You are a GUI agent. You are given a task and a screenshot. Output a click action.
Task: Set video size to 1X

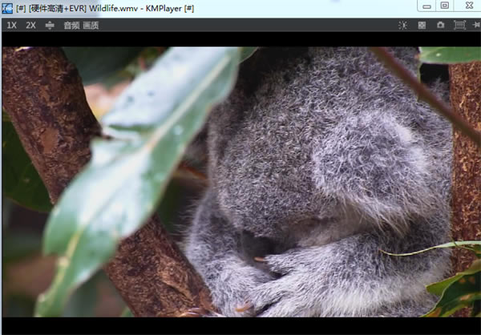click(x=11, y=25)
